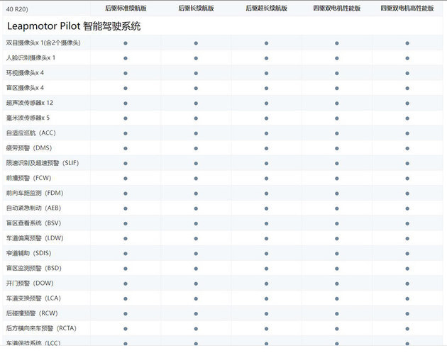Select the 盲区监测预警 (BSD) row label

[x=34, y=268]
